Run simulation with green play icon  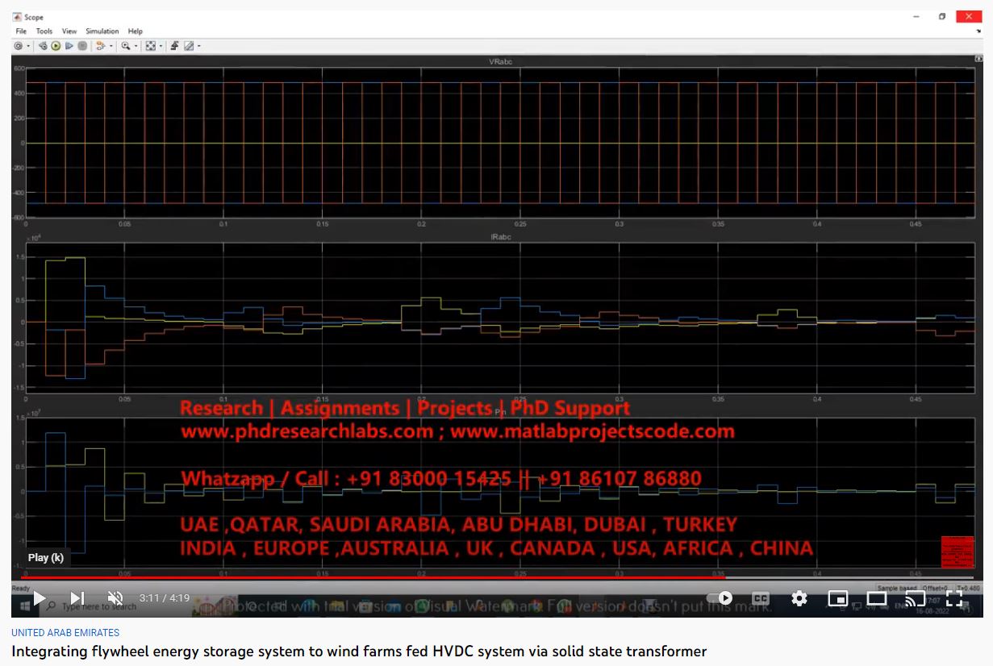click(56, 46)
